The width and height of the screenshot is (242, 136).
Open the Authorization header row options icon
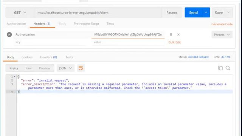[171, 34]
